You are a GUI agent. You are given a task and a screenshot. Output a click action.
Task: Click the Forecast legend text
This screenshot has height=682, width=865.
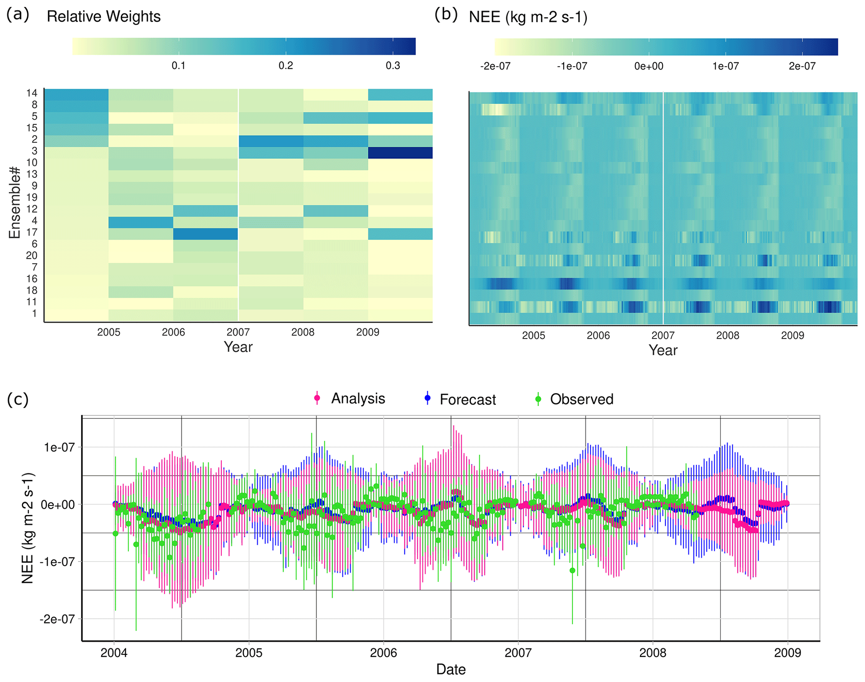click(x=467, y=400)
